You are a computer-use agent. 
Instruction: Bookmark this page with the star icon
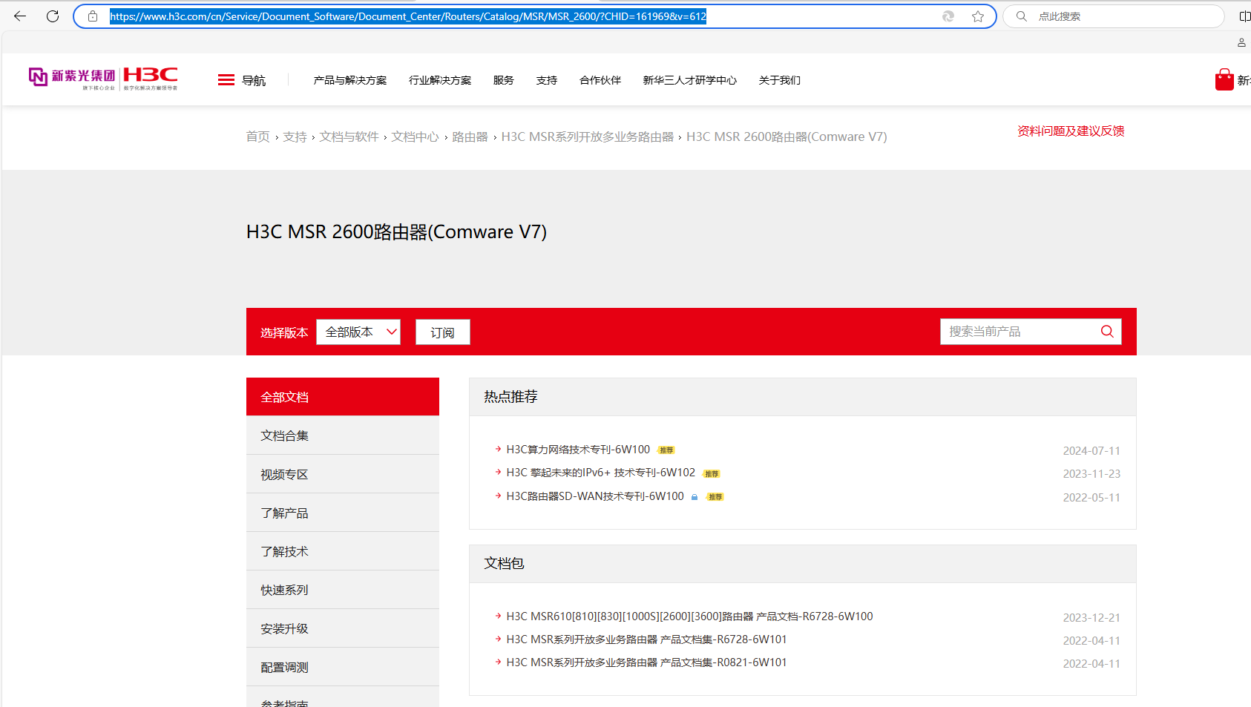978,16
